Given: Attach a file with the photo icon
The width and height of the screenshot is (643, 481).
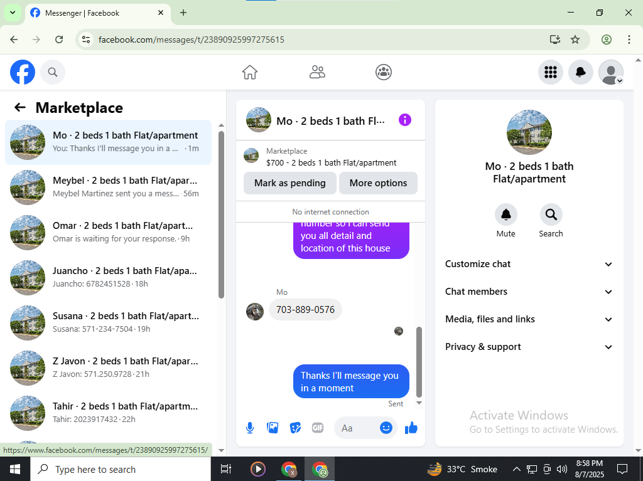Looking at the screenshot, I should pos(273,428).
